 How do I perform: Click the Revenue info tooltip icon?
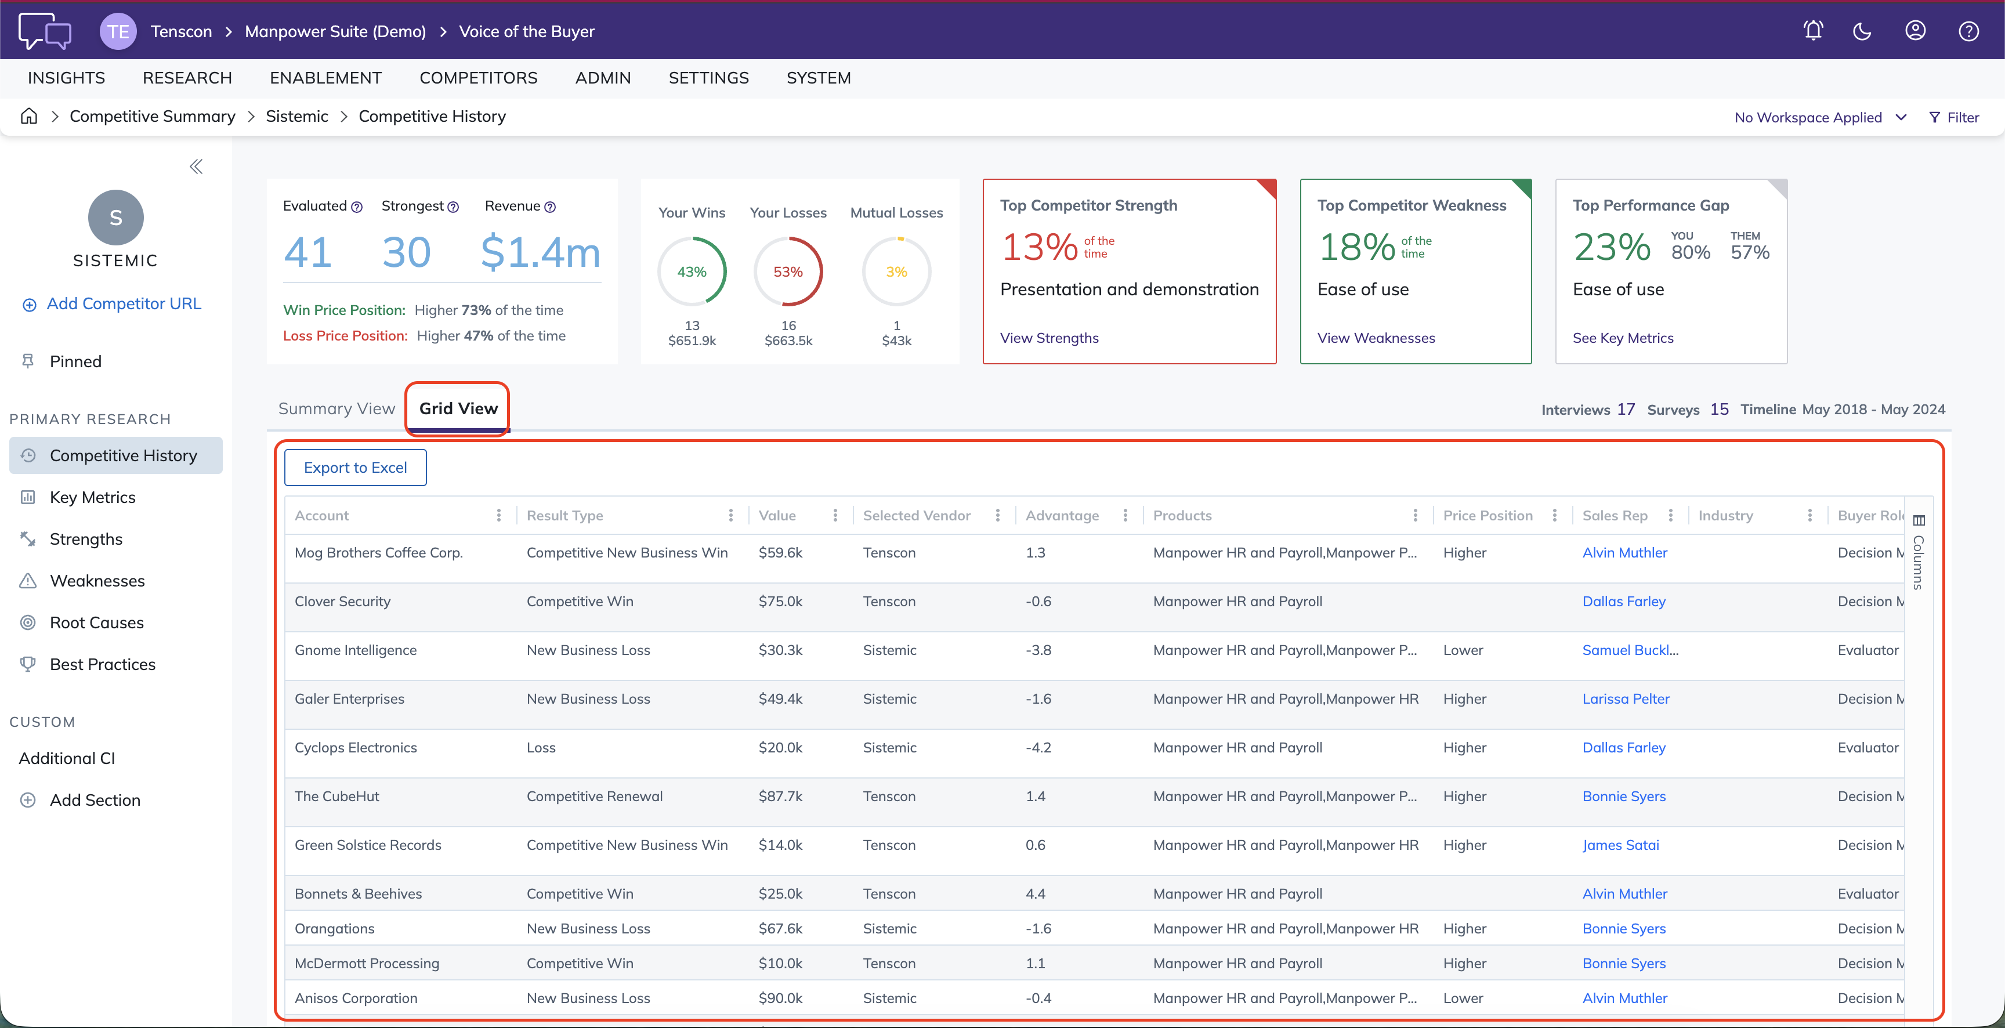pyautogui.click(x=551, y=207)
